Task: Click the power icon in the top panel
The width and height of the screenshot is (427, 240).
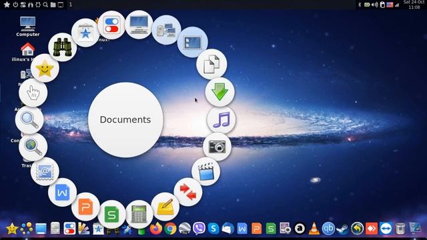Action: coord(15,5)
